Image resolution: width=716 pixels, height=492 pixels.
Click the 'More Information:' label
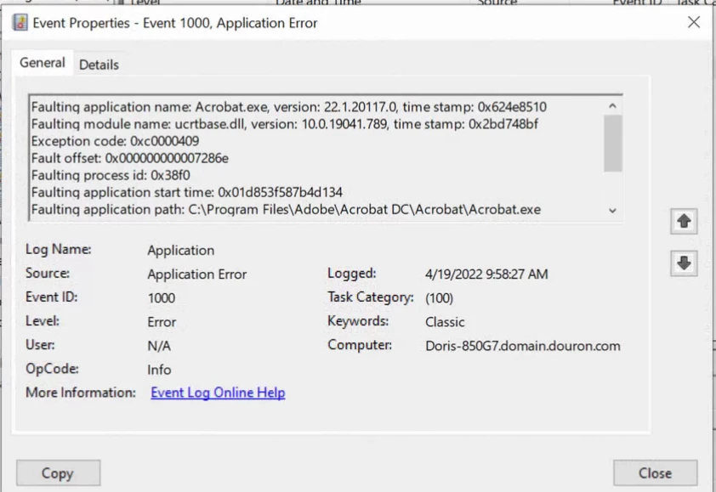coord(81,393)
